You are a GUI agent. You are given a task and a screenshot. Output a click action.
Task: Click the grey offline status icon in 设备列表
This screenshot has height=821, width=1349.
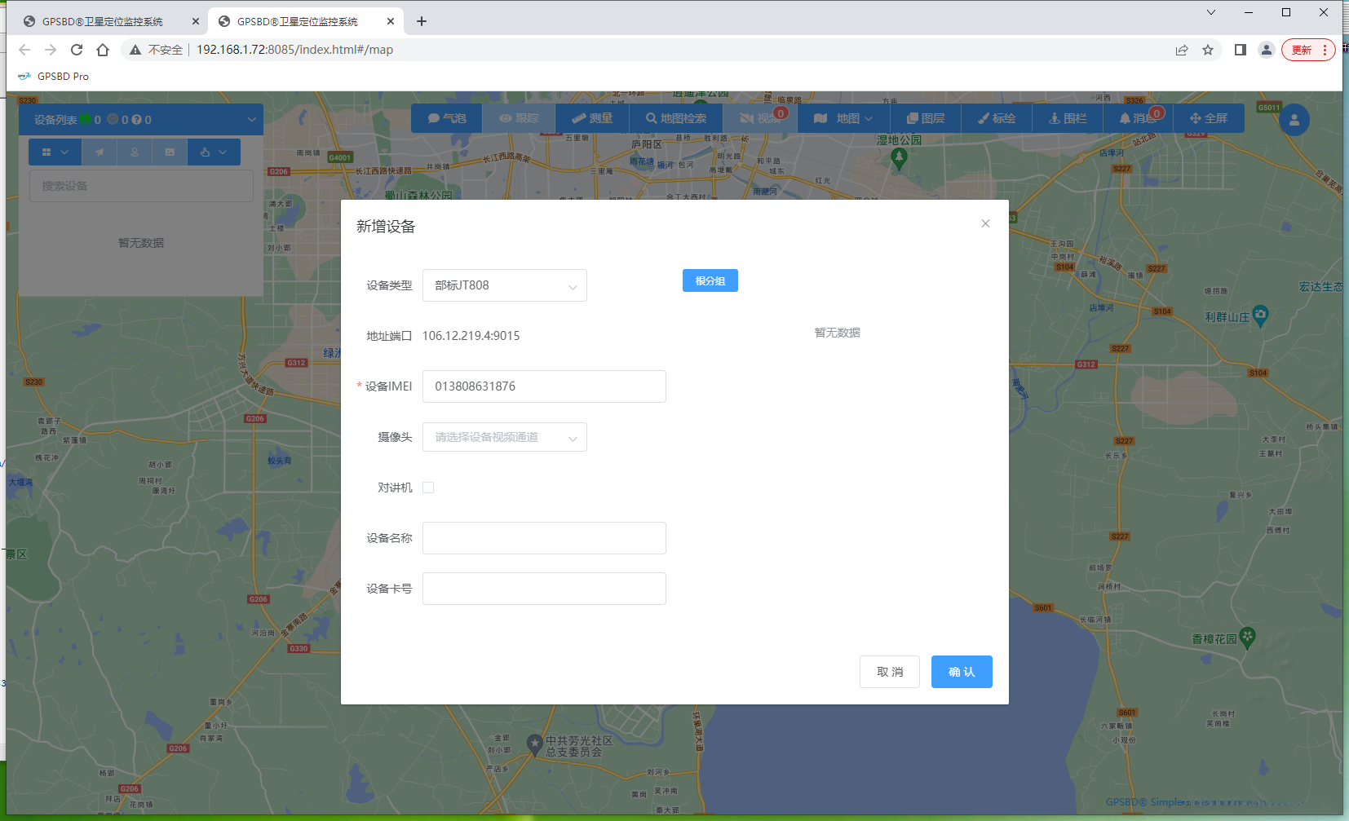click(x=113, y=120)
